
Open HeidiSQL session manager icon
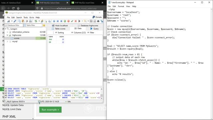pyautogui.click(x=9, y=21)
